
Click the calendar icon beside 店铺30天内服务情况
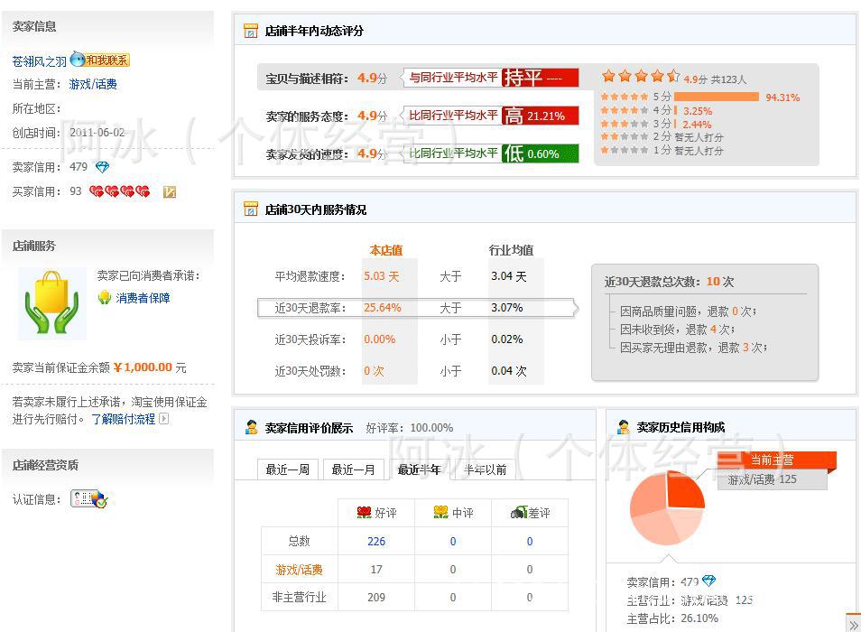[x=250, y=209]
